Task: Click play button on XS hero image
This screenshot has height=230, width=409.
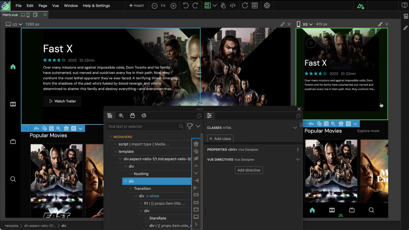Action: [x=311, y=43]
